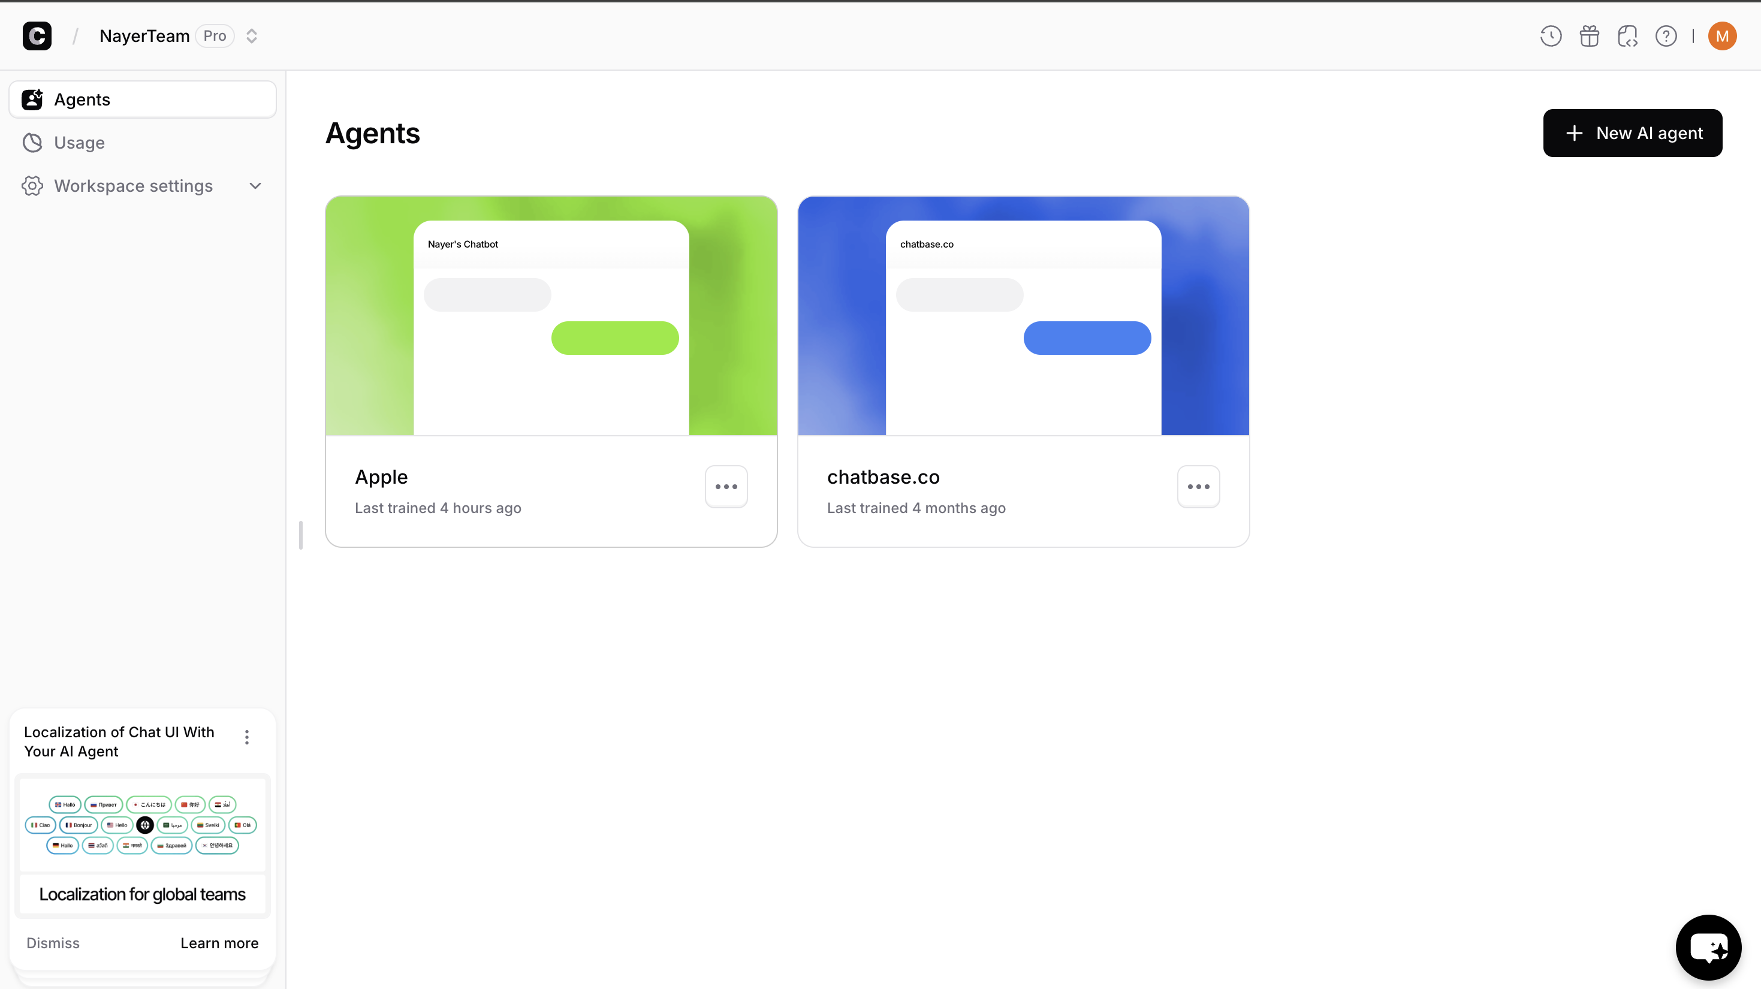This screenshot has height=989, width=1761.
Task: Click the Pro plan badge chevron selector
Action: [x=251, y=35]
